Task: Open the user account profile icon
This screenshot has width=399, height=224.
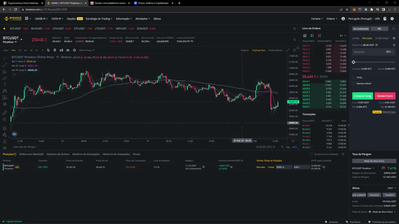Action: 343,19
